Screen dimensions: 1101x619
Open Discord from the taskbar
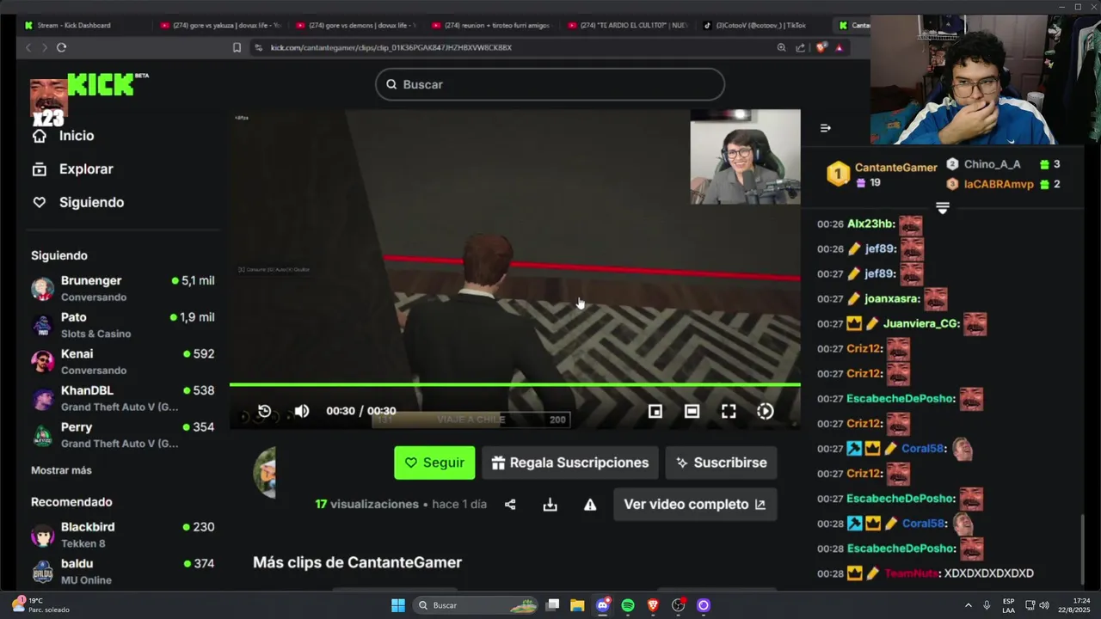click(x=603, y=605)
